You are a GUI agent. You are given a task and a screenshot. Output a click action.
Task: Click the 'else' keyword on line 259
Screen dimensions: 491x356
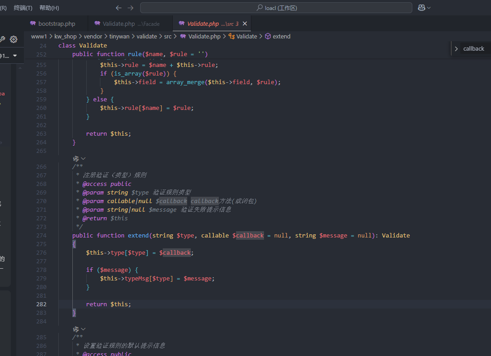click(x=100, y=100)
